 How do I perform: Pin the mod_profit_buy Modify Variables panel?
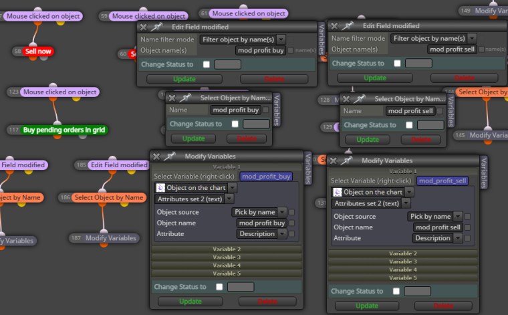[x=170, y=156]
